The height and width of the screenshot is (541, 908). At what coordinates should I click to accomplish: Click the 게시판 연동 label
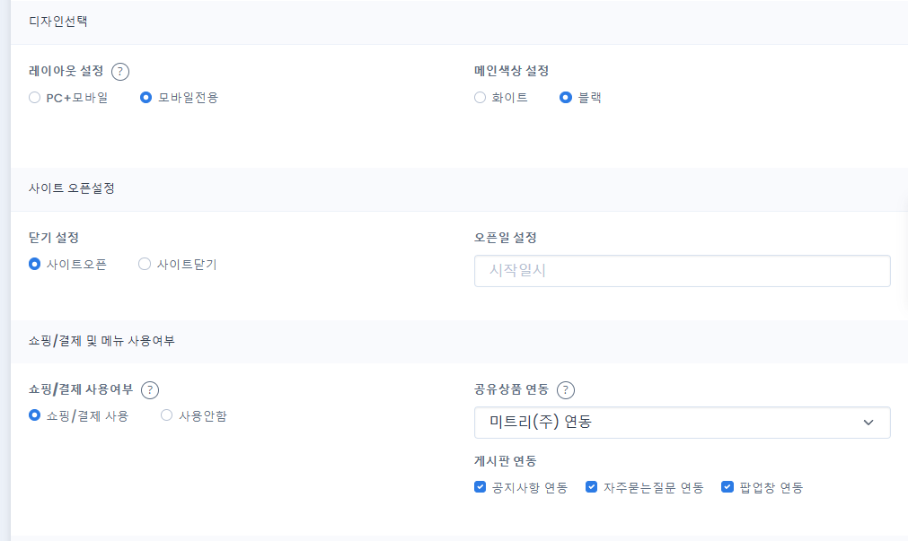(506, 461)
